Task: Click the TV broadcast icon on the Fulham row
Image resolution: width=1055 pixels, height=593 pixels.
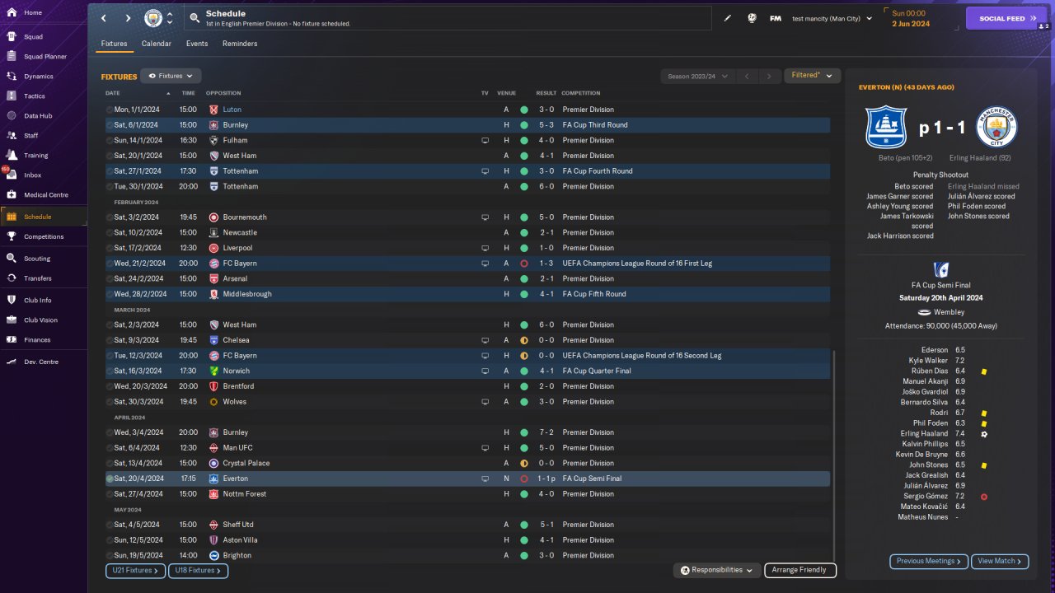Action: 485,141
